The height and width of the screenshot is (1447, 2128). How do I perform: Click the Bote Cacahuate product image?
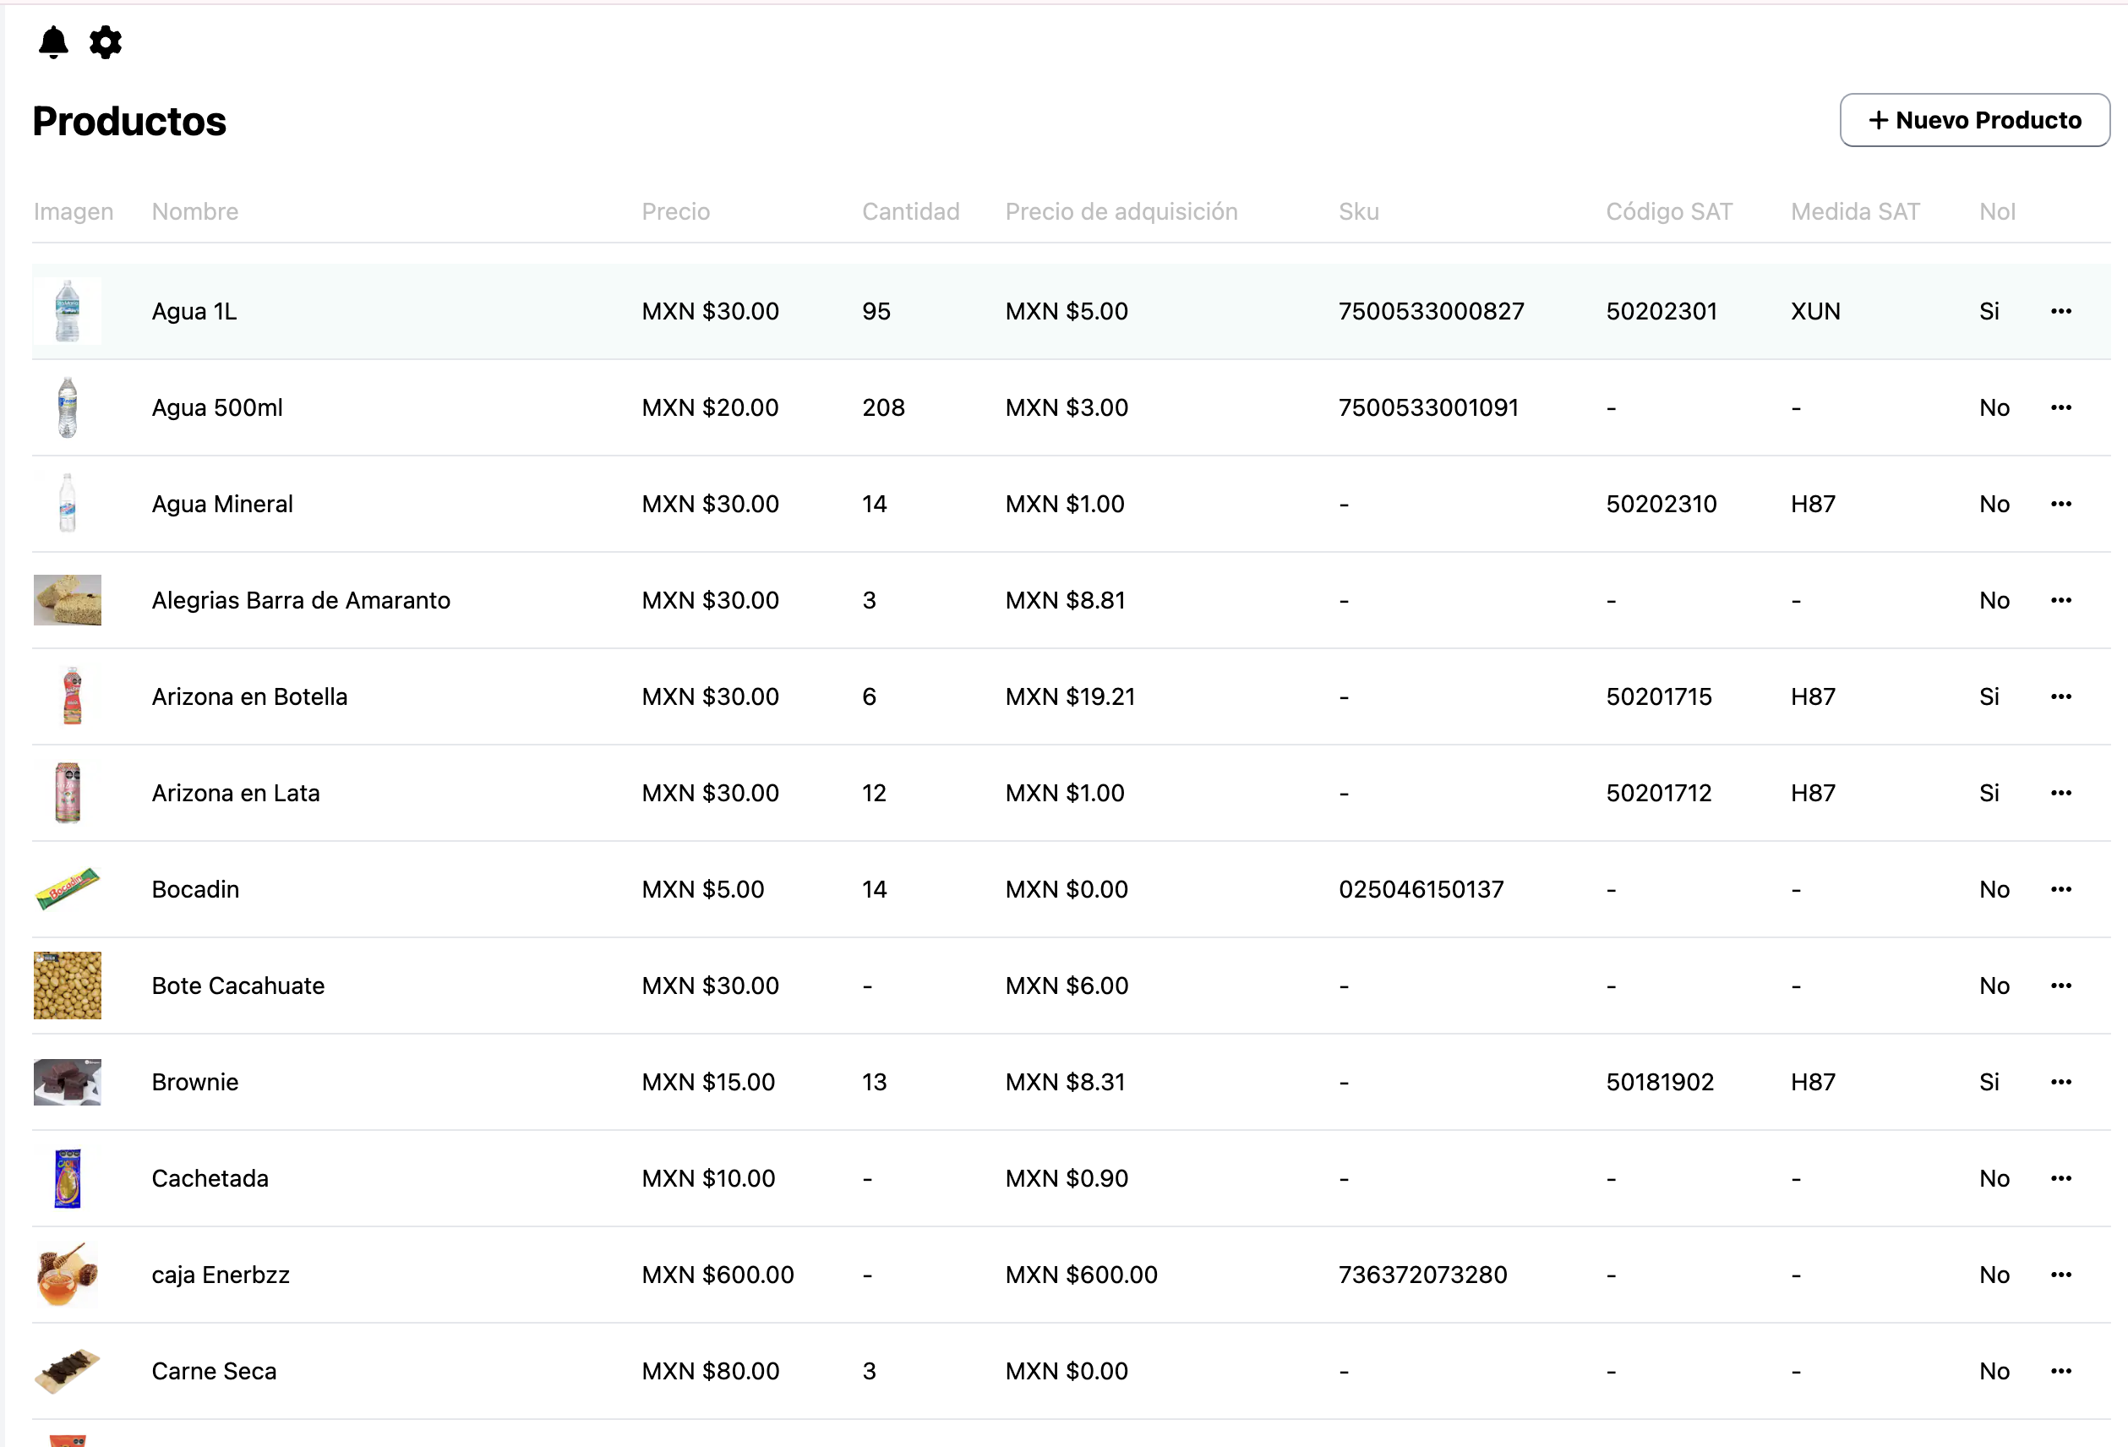(x=68, y=986)
